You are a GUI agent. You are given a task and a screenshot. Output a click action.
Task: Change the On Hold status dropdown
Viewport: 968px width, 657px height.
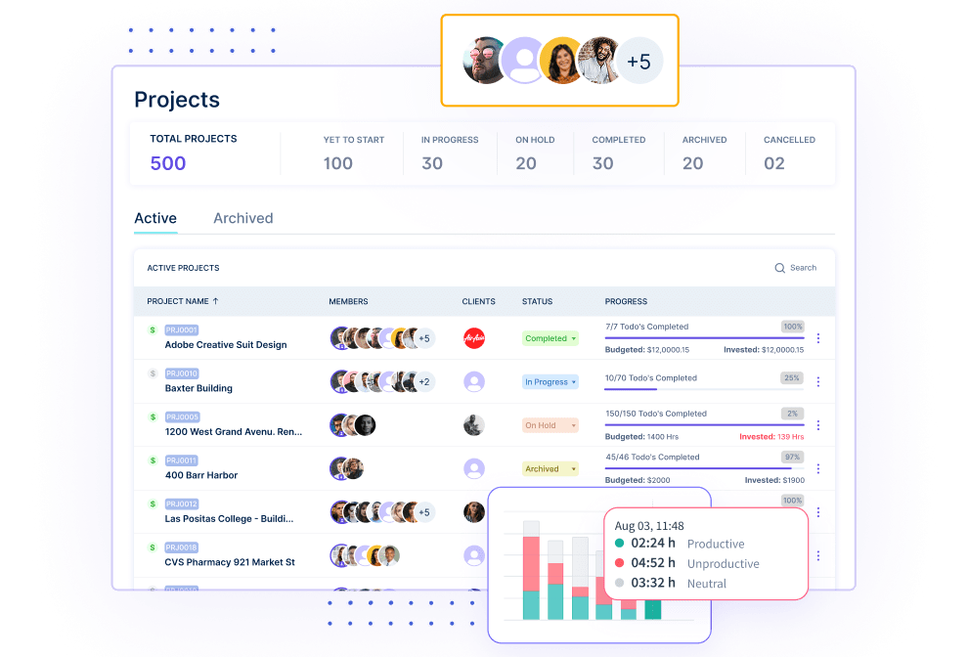[x=550, y=425]
